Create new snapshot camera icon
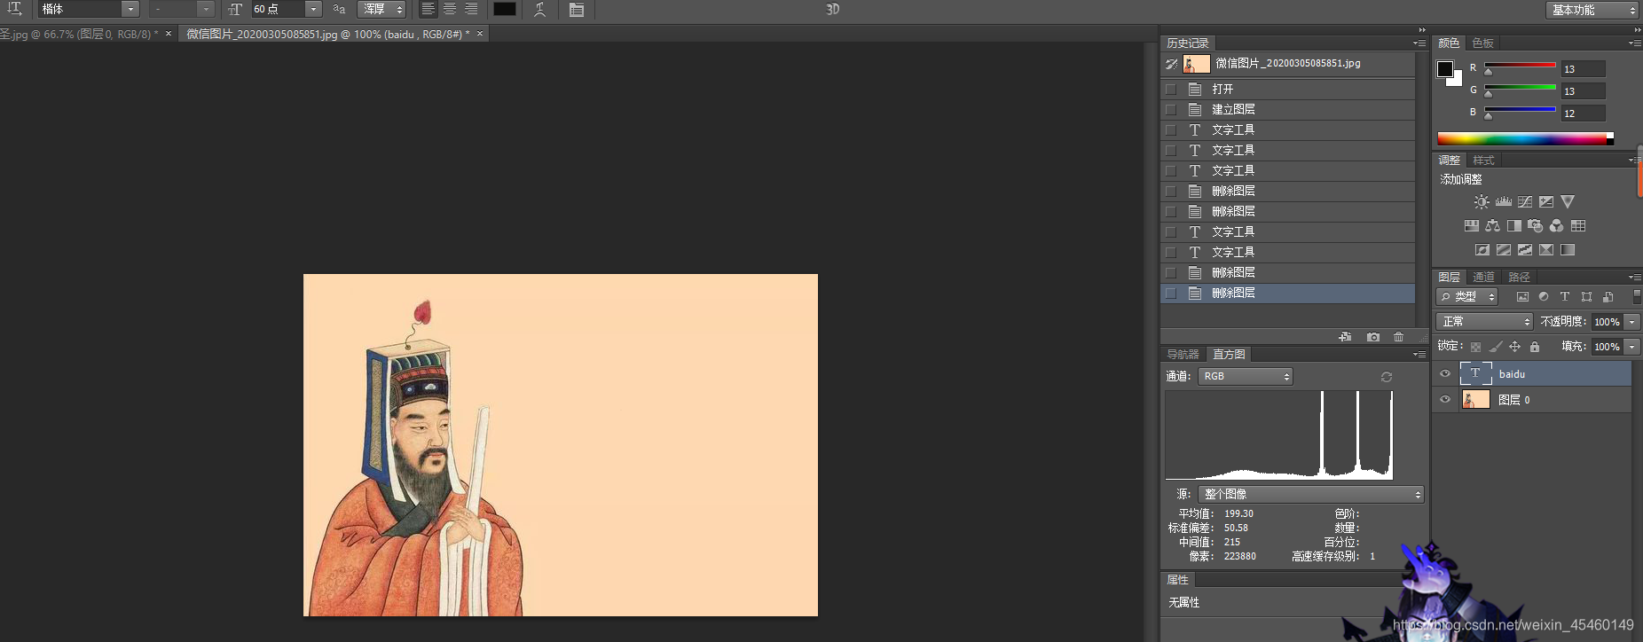 (1373, 337)
